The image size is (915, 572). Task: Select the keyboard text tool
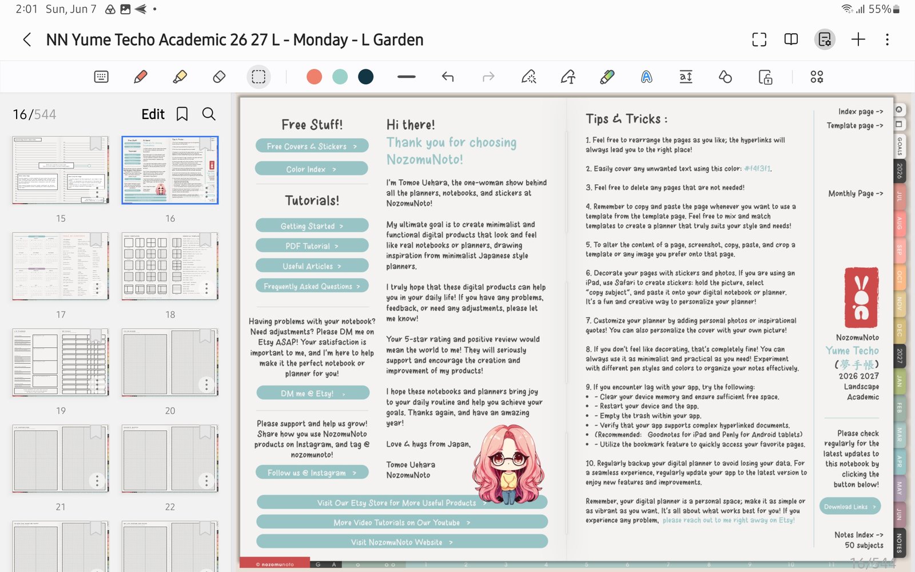click(x=101, y=77)
